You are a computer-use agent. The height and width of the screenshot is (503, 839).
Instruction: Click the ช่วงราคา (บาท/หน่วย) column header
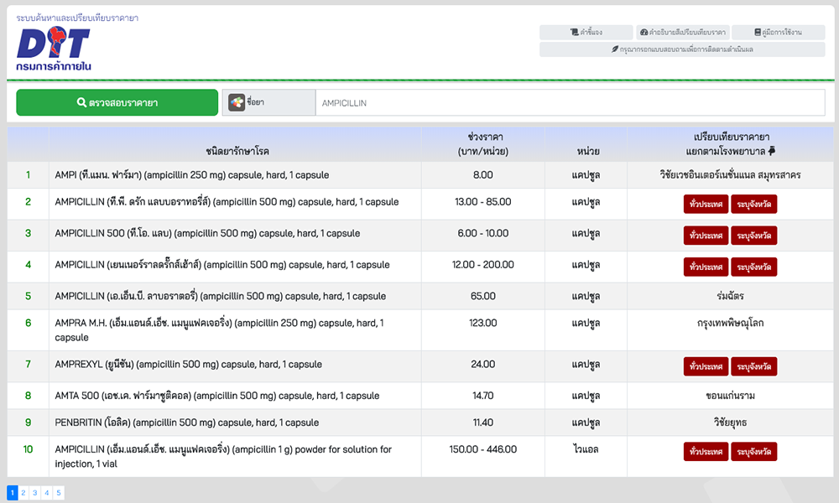pyautogui.click(x=483, y=144)
